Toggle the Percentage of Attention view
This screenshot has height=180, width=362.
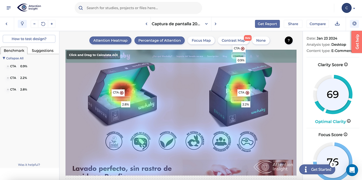click(x=159, y=40)
